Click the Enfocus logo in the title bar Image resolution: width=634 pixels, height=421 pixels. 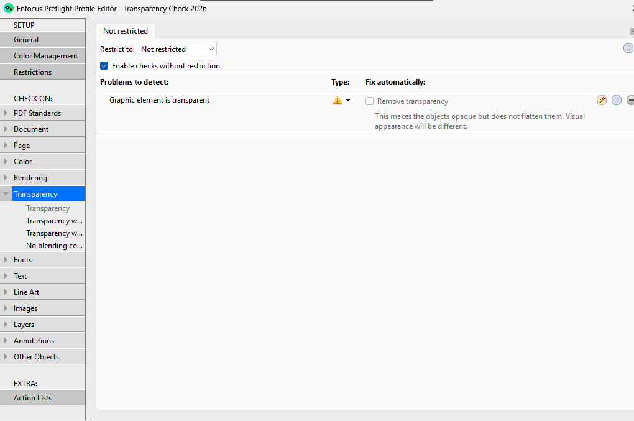tap(8, 8)
